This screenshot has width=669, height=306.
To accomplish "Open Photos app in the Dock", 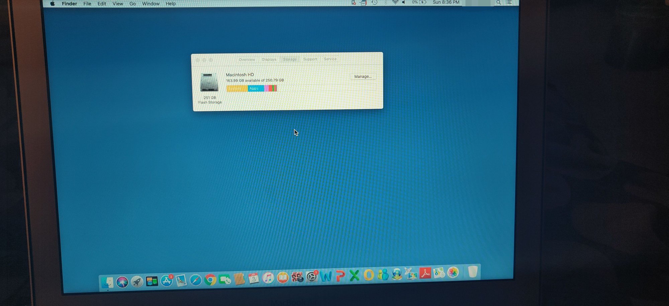I will point(453,272).
